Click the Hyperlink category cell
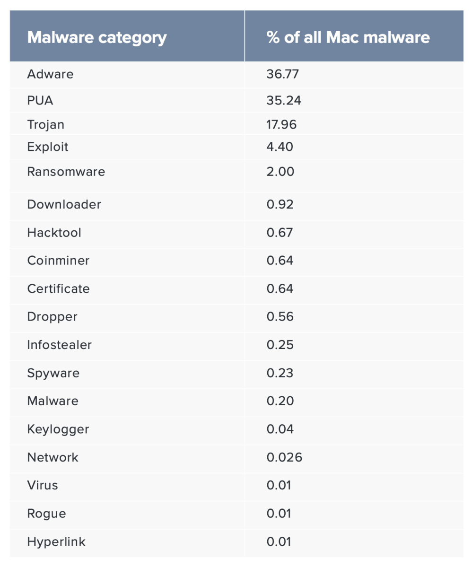 (x=57, y=541)
